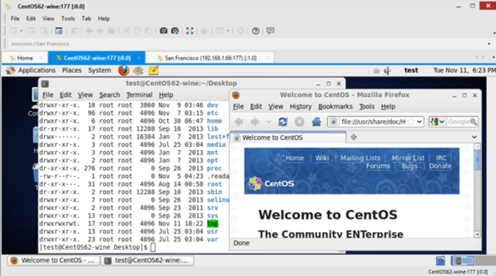Click the second camera capture-settings icon
Viewport: 496px width, 276px height.
click(x=175, y=31)
